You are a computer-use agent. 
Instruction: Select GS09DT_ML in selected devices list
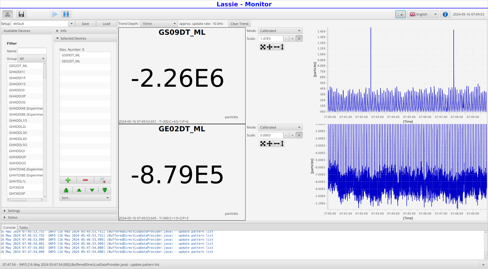pos(85,55)
